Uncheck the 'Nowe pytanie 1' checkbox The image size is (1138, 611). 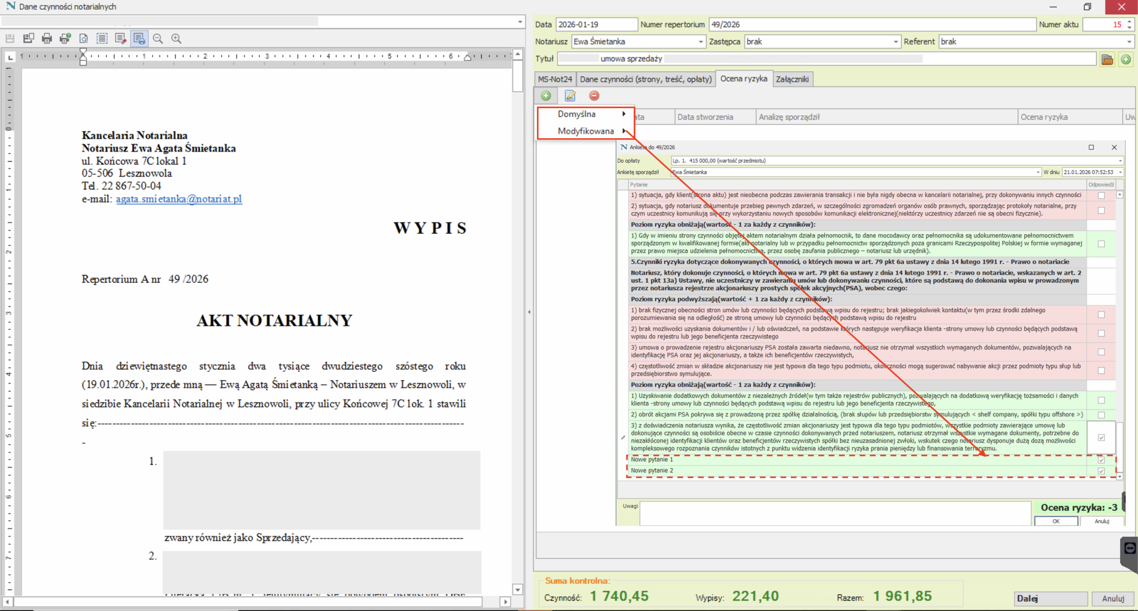[1101, 460]
